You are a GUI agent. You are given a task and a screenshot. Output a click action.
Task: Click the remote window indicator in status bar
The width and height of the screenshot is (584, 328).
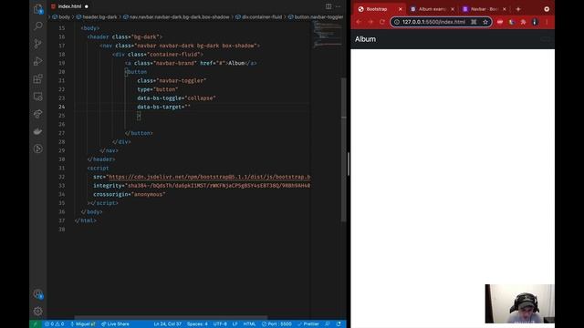point(36,324)
